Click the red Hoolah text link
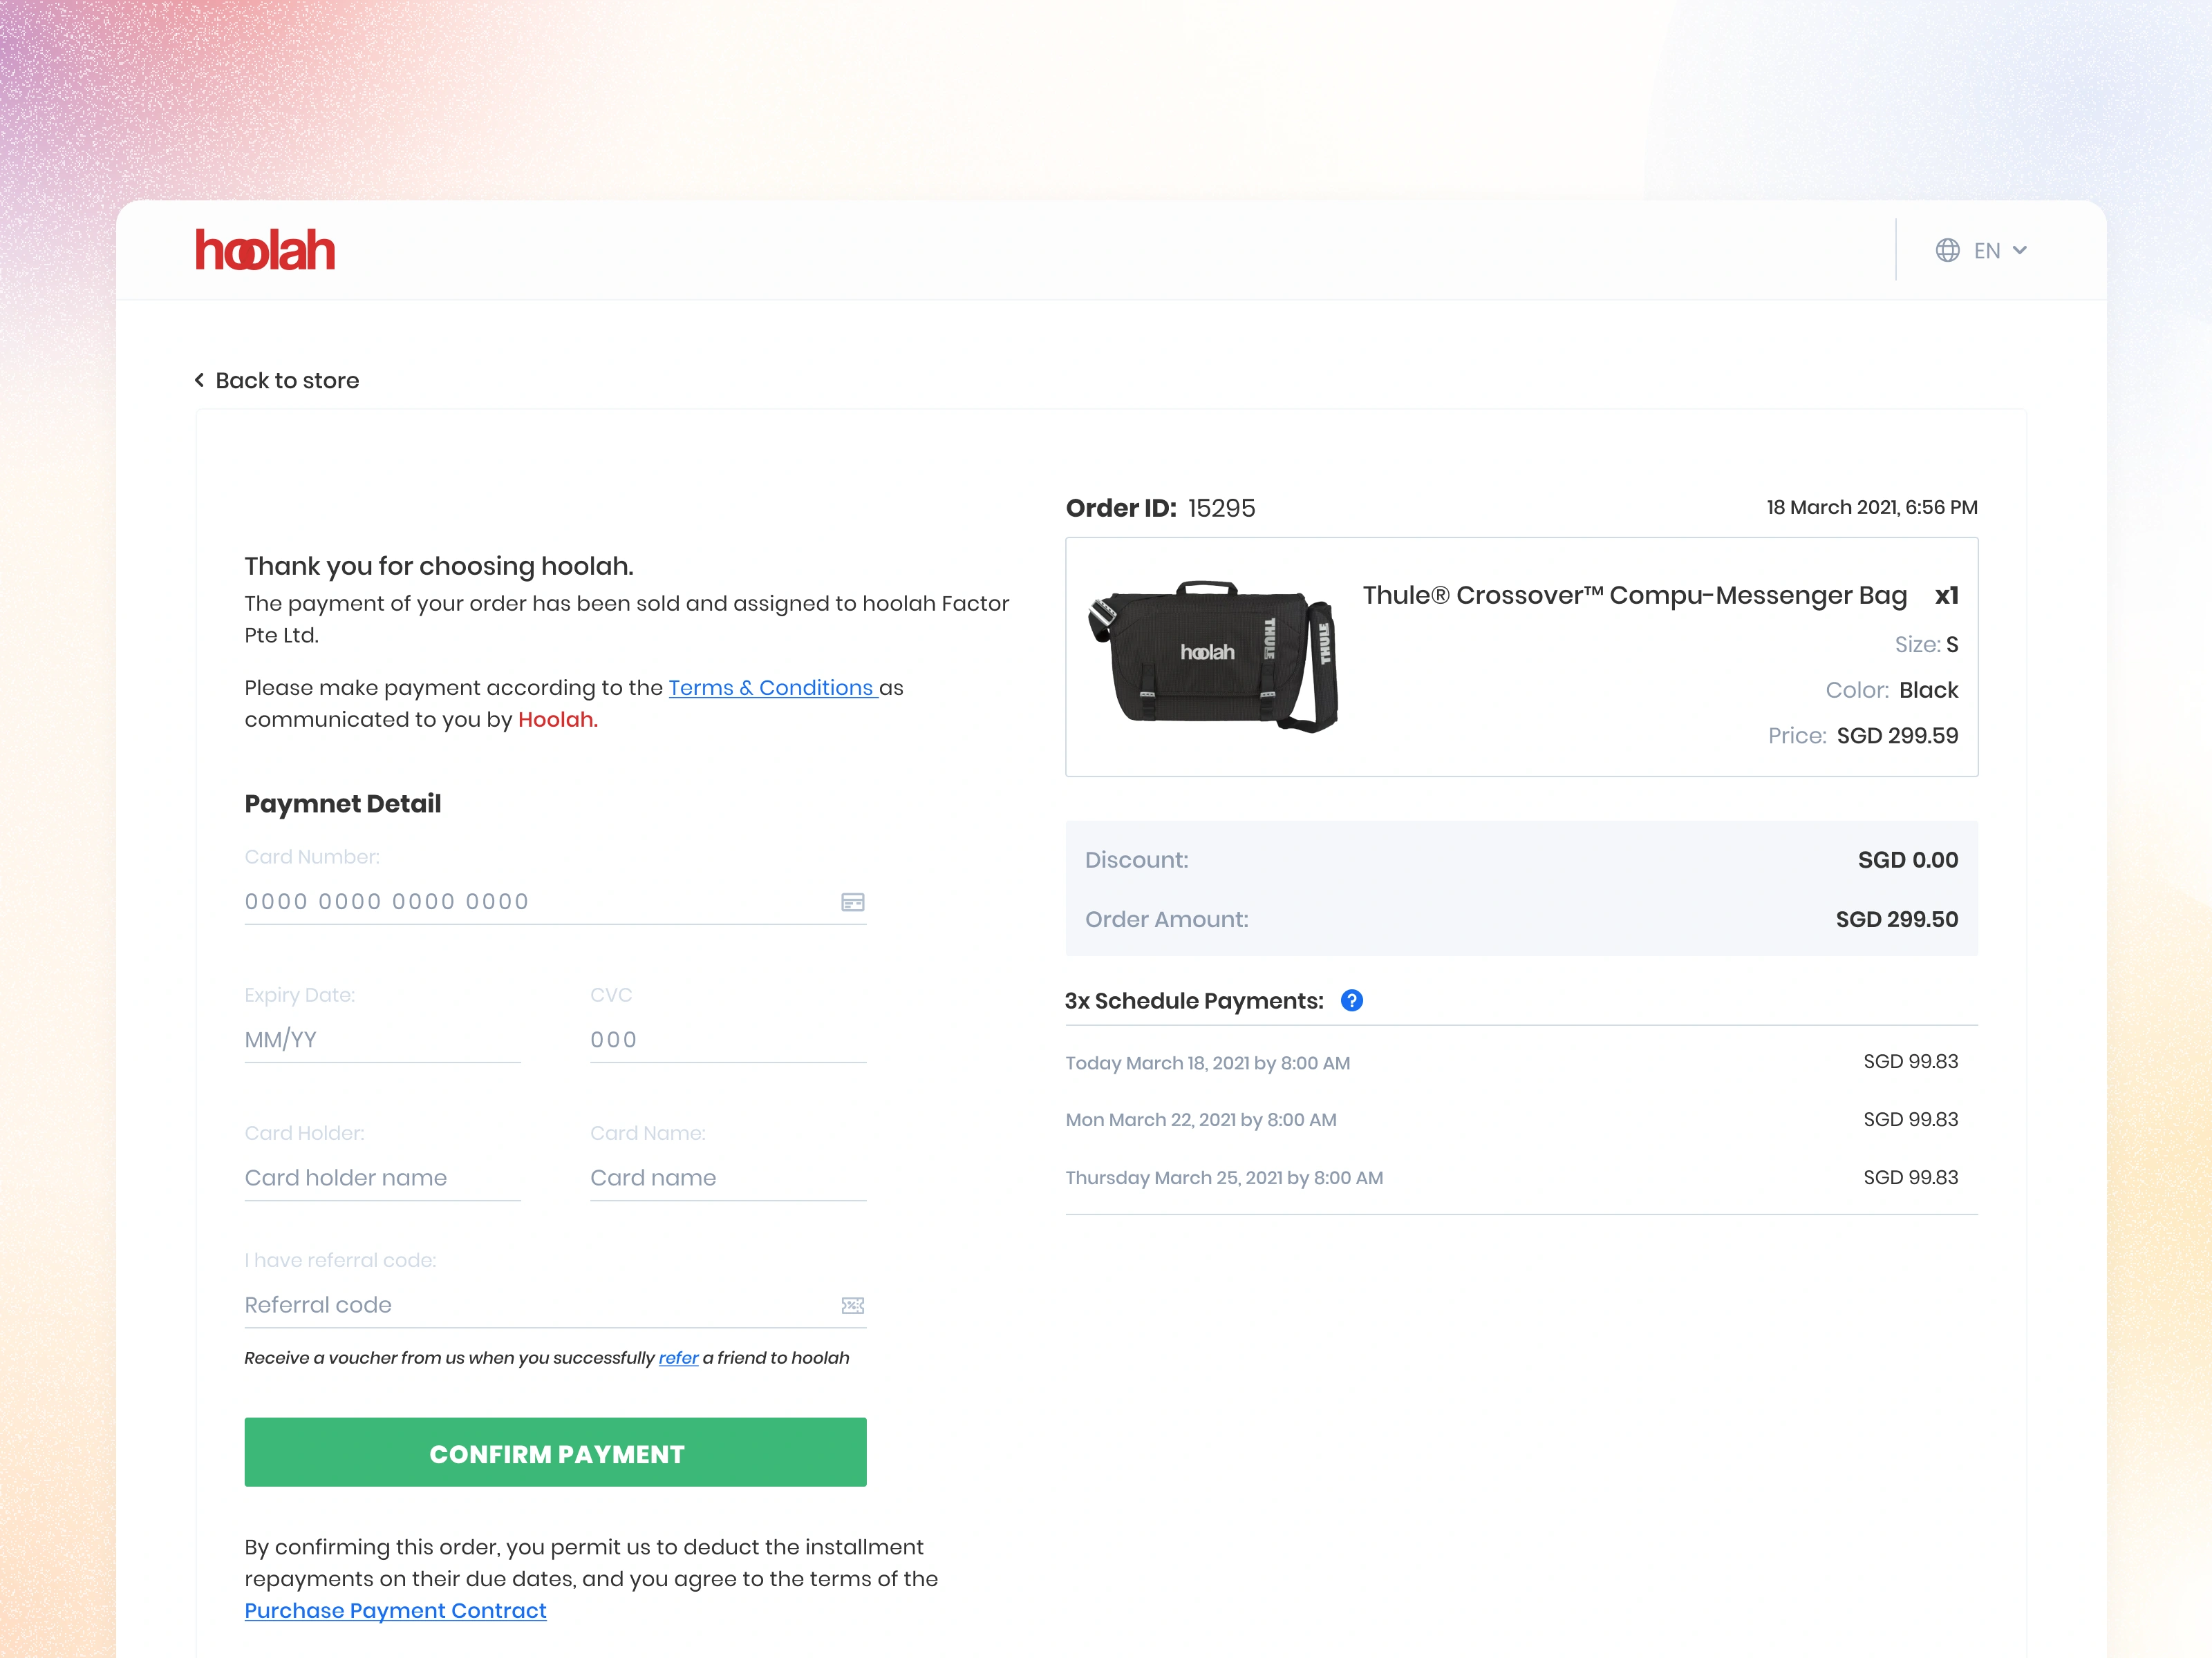Image resolution: width=2212 pixels, height=1658 pixels. (x=557, y=720)
